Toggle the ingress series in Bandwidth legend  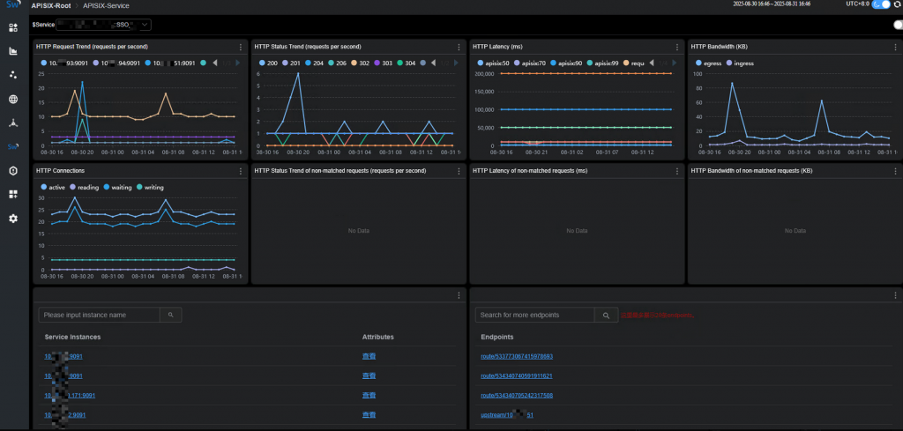[x=741, y=63]
